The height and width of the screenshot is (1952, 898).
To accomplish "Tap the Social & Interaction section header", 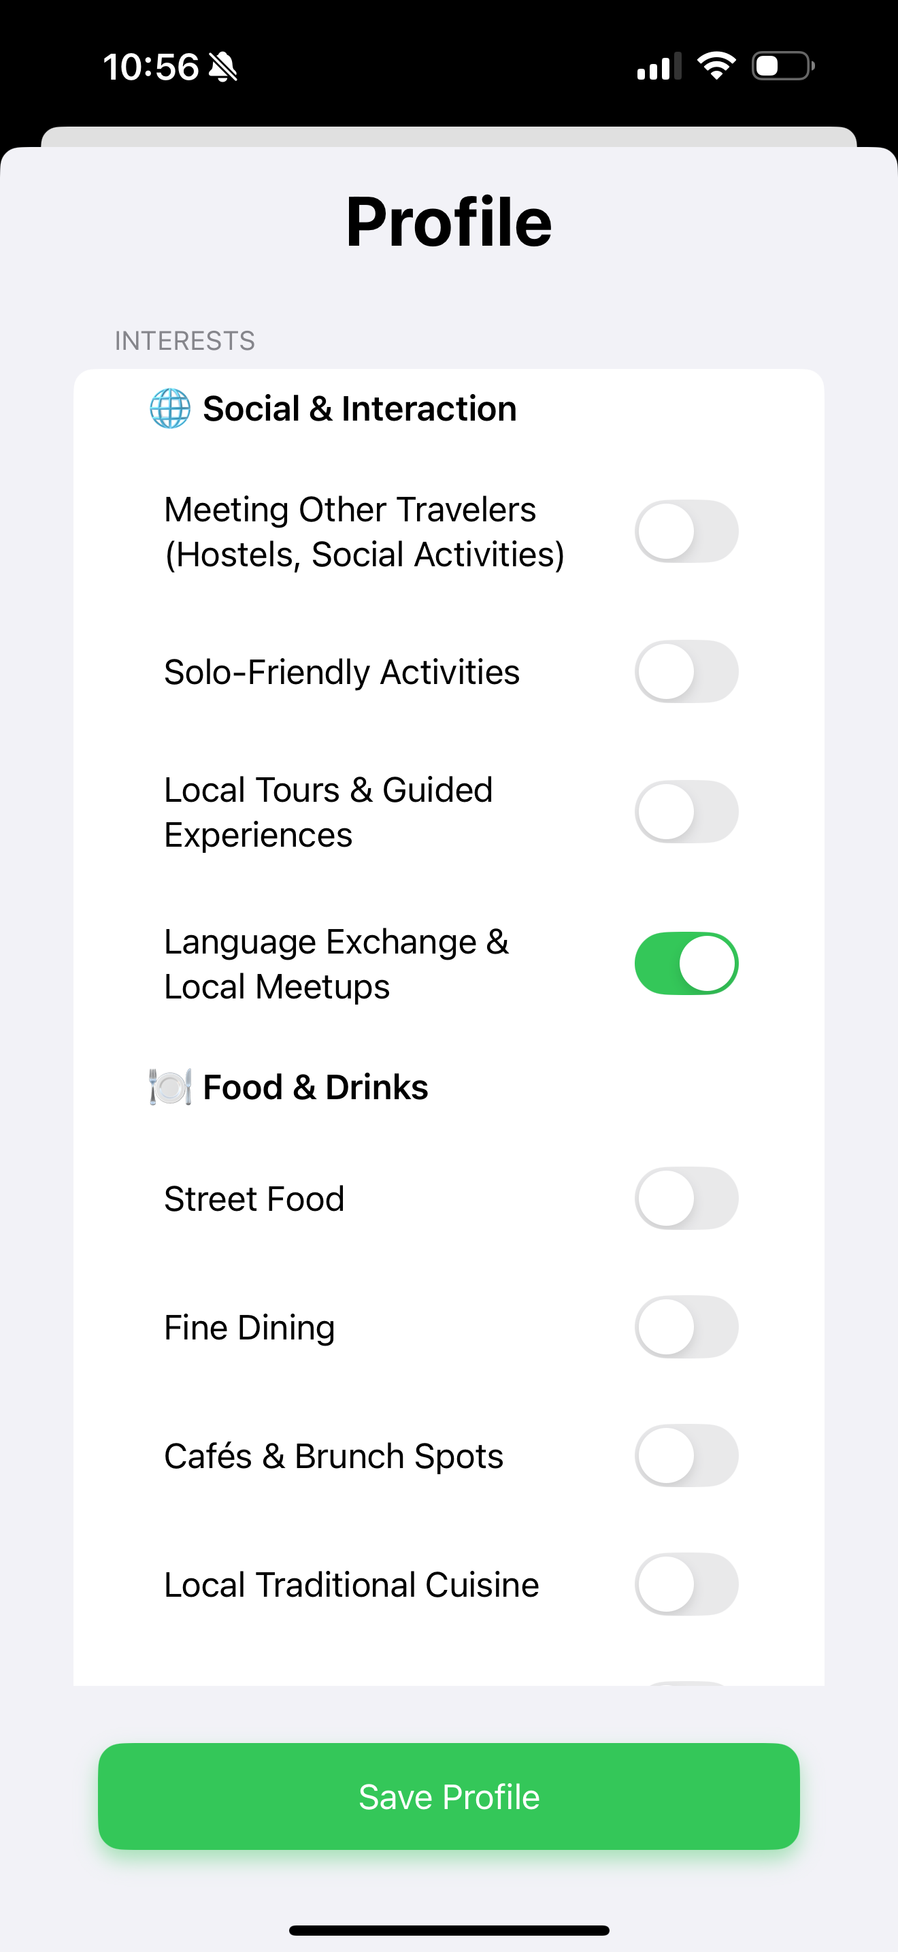I will point(360,408).
